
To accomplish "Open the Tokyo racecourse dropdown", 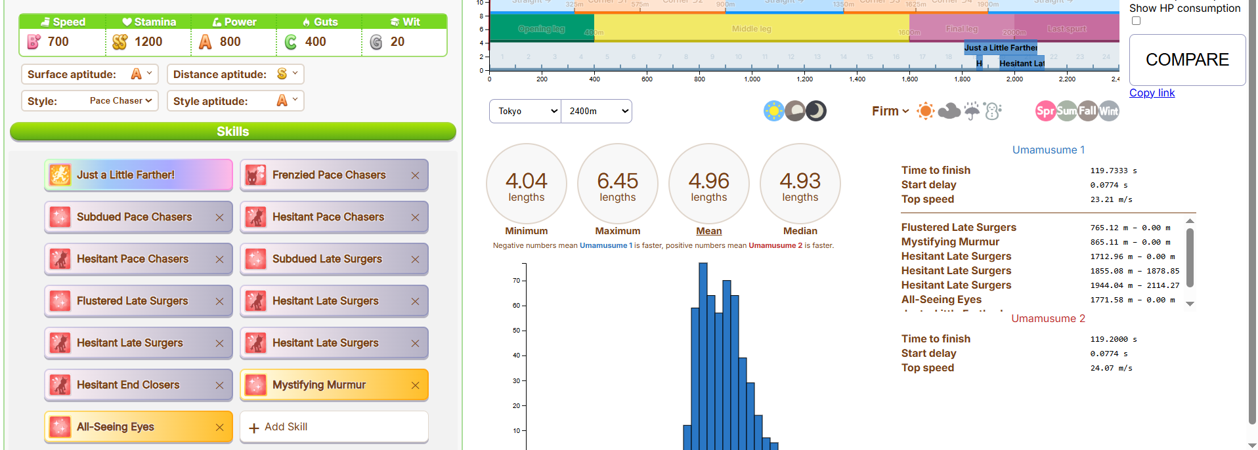I will pyautogui.click(x=525, y=111).
